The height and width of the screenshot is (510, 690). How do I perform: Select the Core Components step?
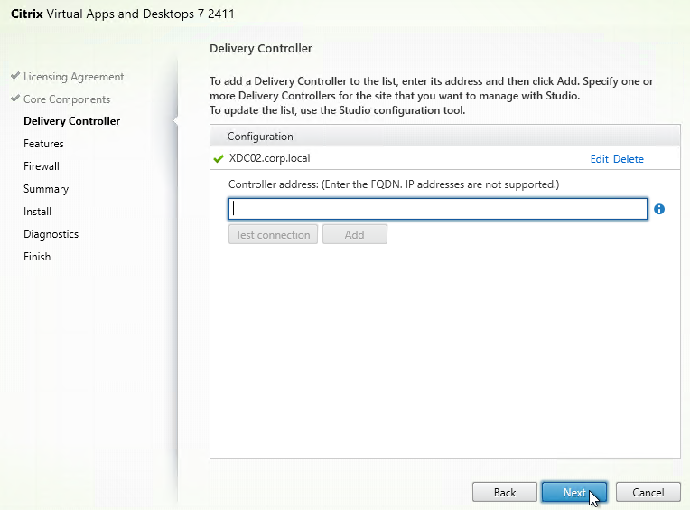(67, 99)
